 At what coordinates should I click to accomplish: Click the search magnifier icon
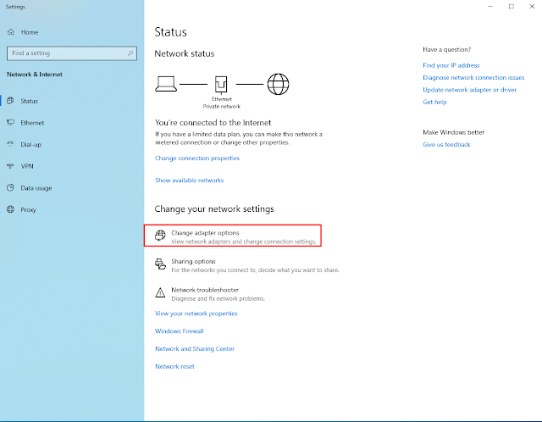click(x=130, y=53)
